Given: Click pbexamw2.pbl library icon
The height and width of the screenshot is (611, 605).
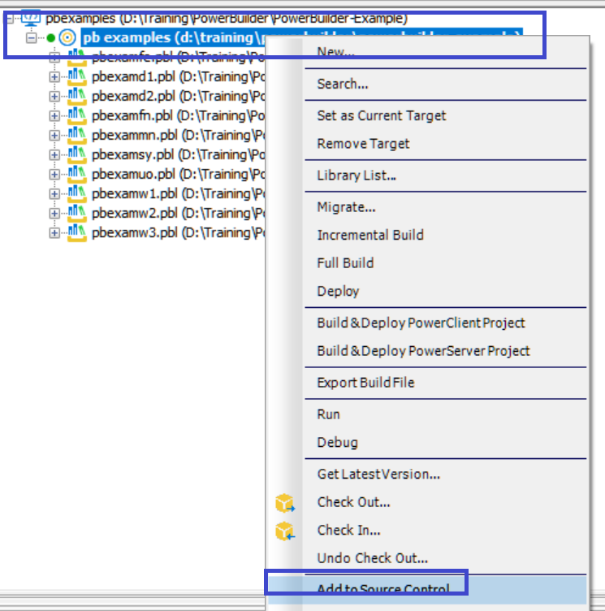Looking at the screenshot, I should pyautogui.click(x=77, y=213).
